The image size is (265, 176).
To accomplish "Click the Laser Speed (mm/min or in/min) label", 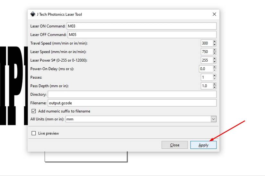I will point(58,52).
